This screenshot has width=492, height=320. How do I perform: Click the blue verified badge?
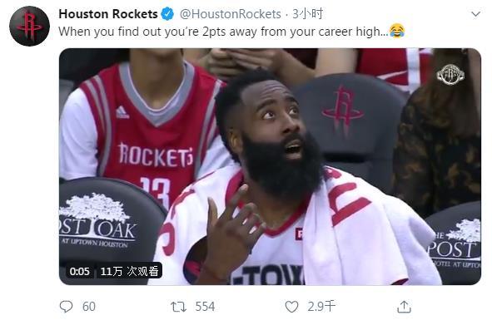pyautogui.click(x=167, y=14)
